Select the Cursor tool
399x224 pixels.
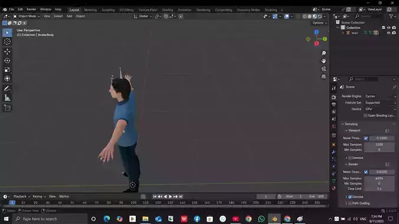7,42
